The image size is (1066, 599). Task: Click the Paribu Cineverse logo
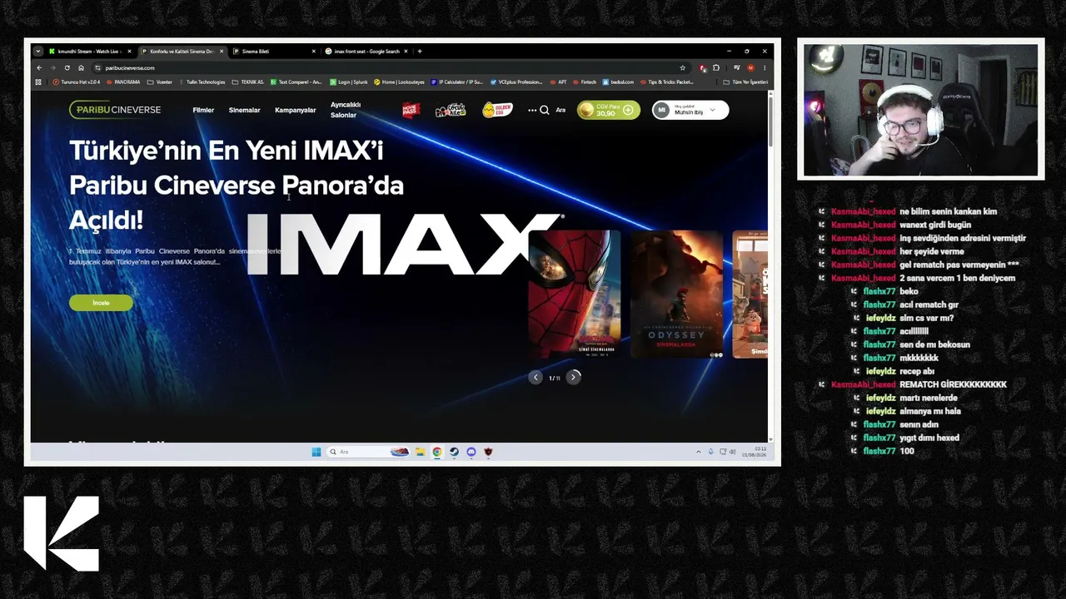pyautogui.click(x=115, y=110)
